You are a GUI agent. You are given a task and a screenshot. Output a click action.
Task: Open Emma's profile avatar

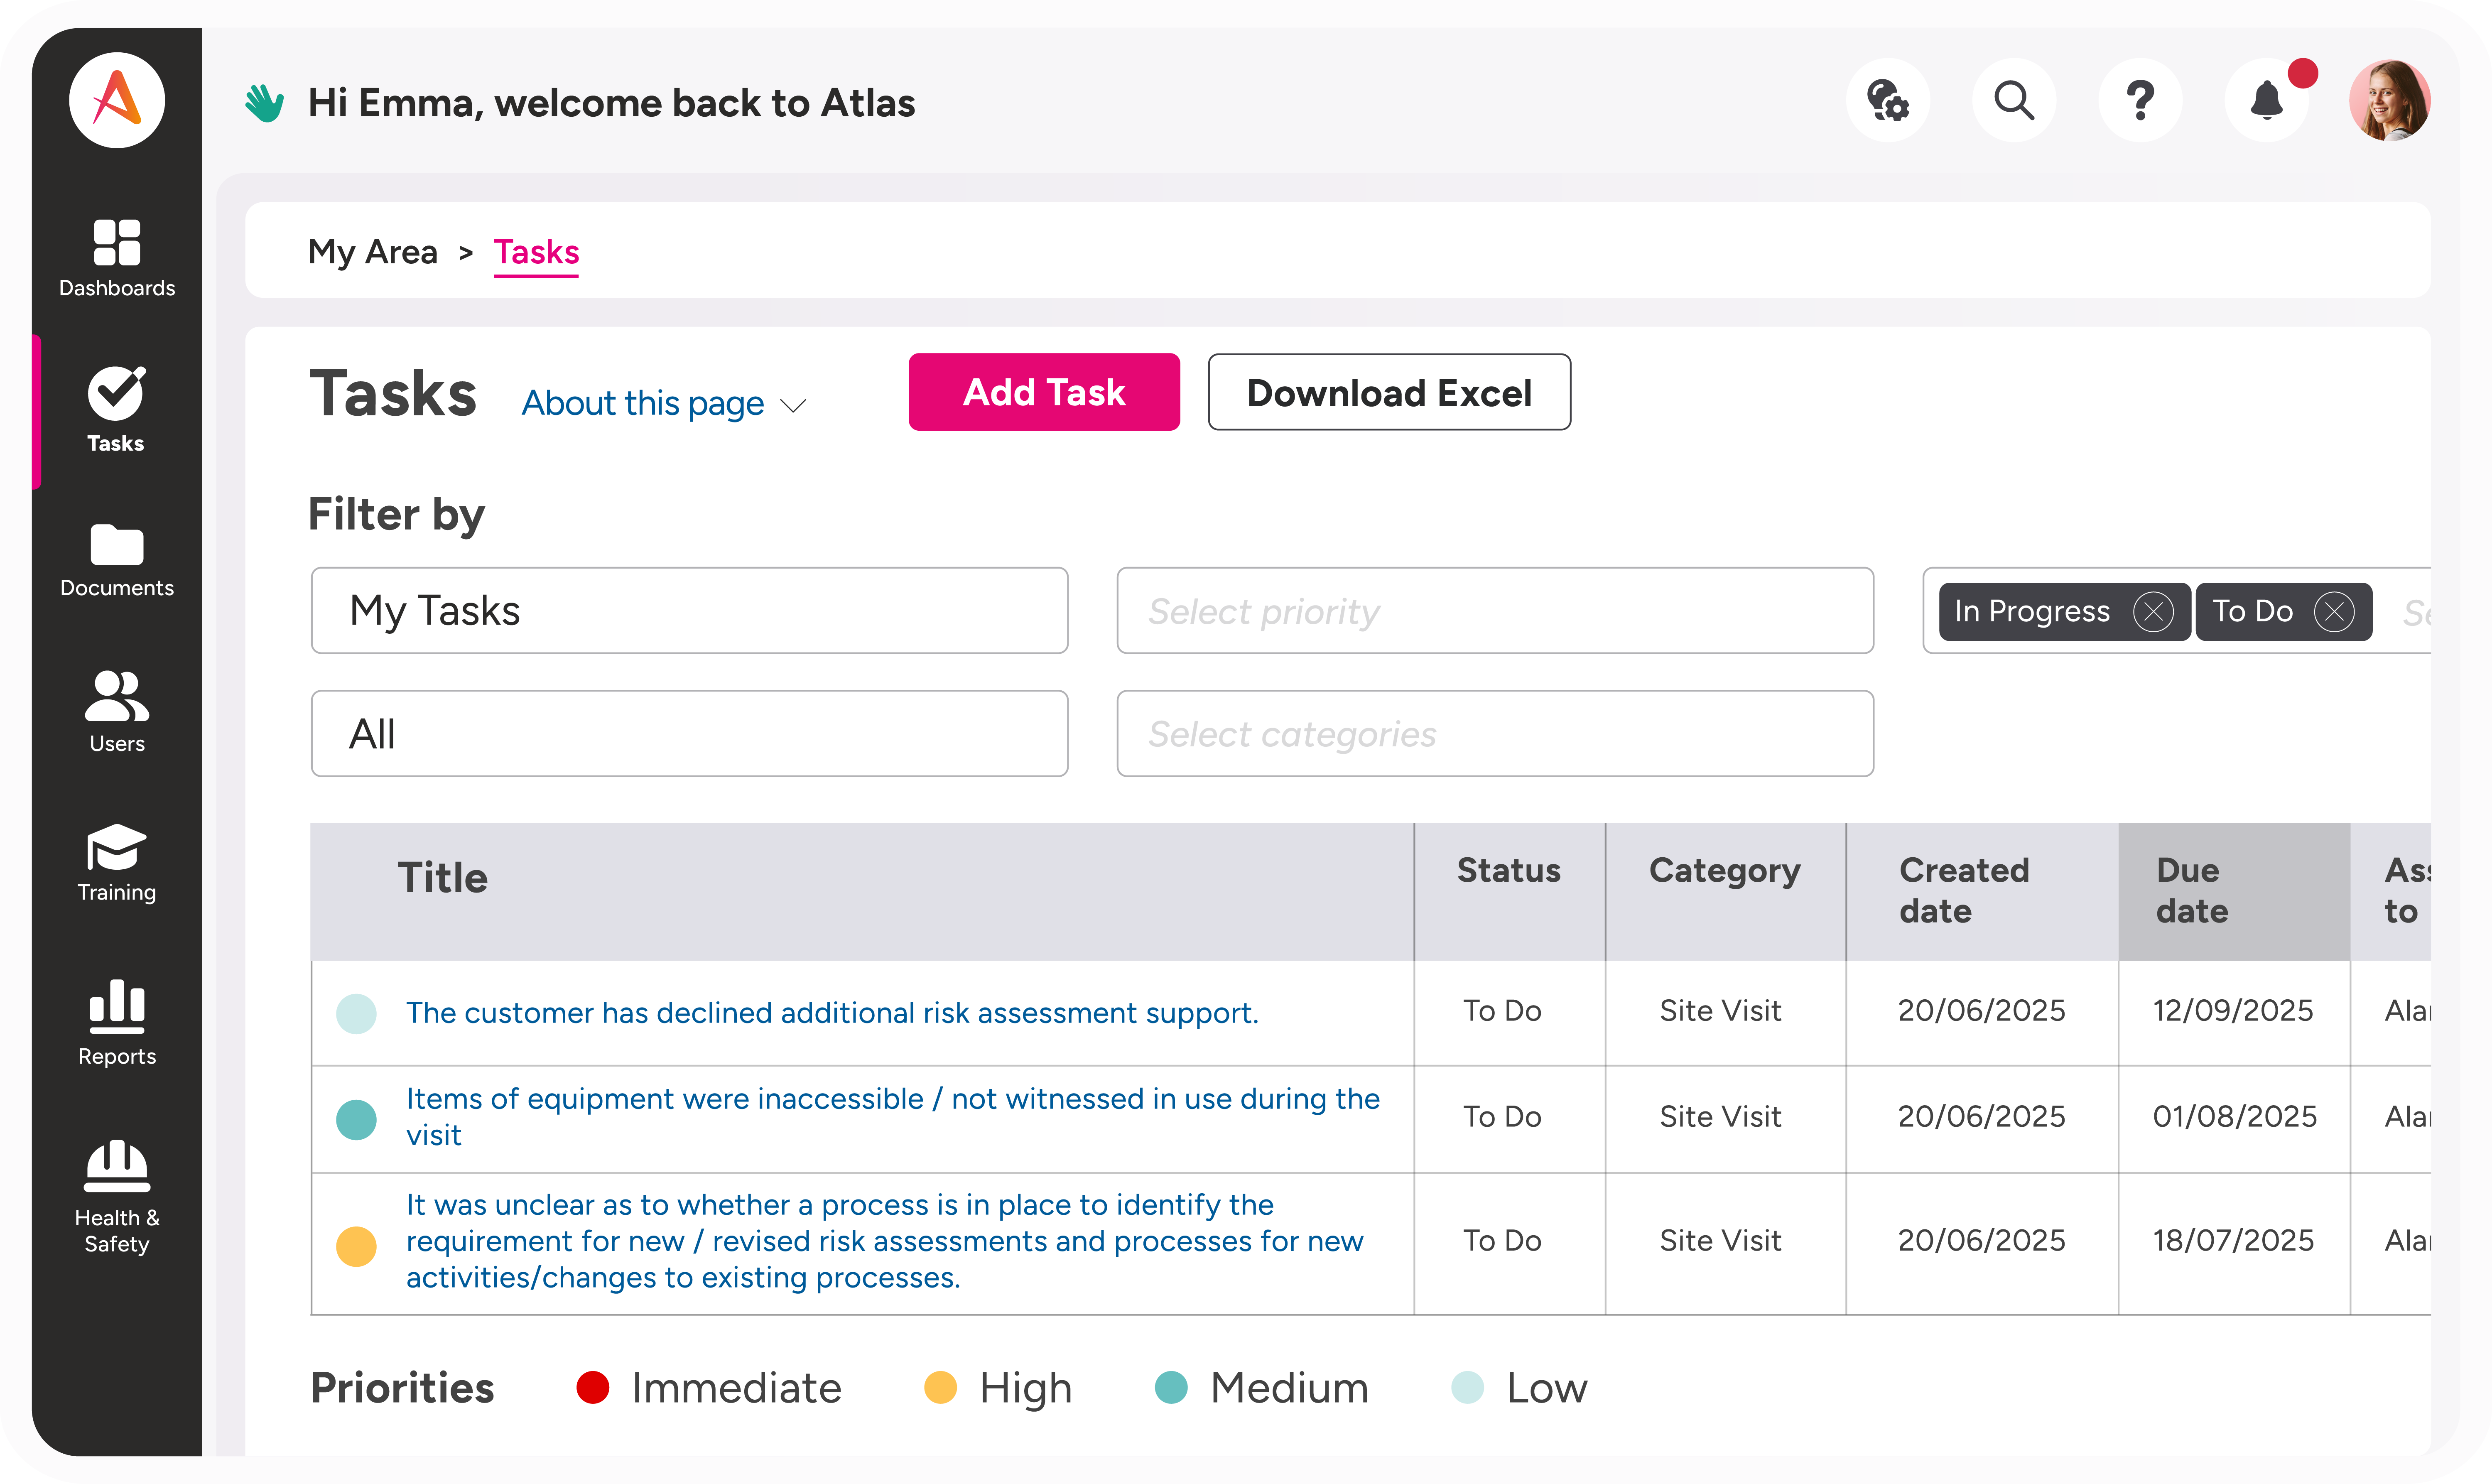pos(2390,100)
